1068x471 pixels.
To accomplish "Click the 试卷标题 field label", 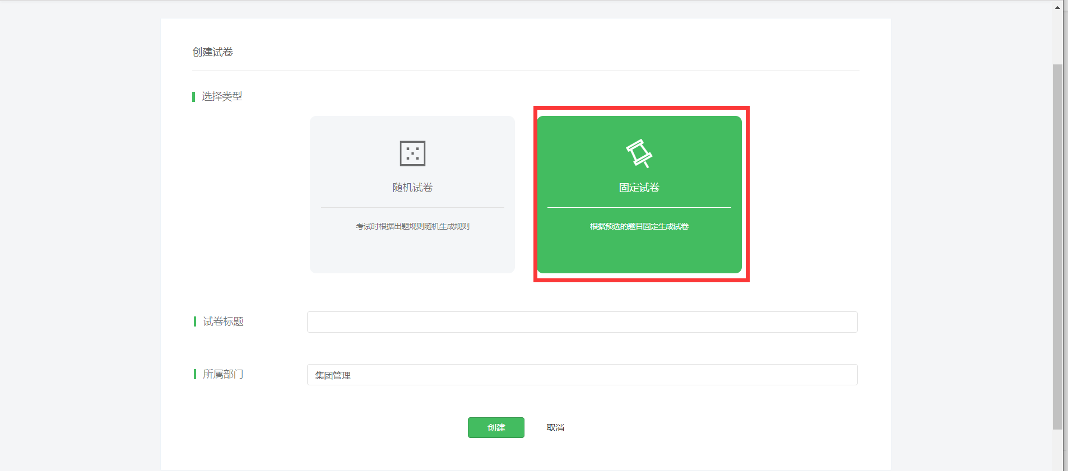I will (x=223, y=321).
